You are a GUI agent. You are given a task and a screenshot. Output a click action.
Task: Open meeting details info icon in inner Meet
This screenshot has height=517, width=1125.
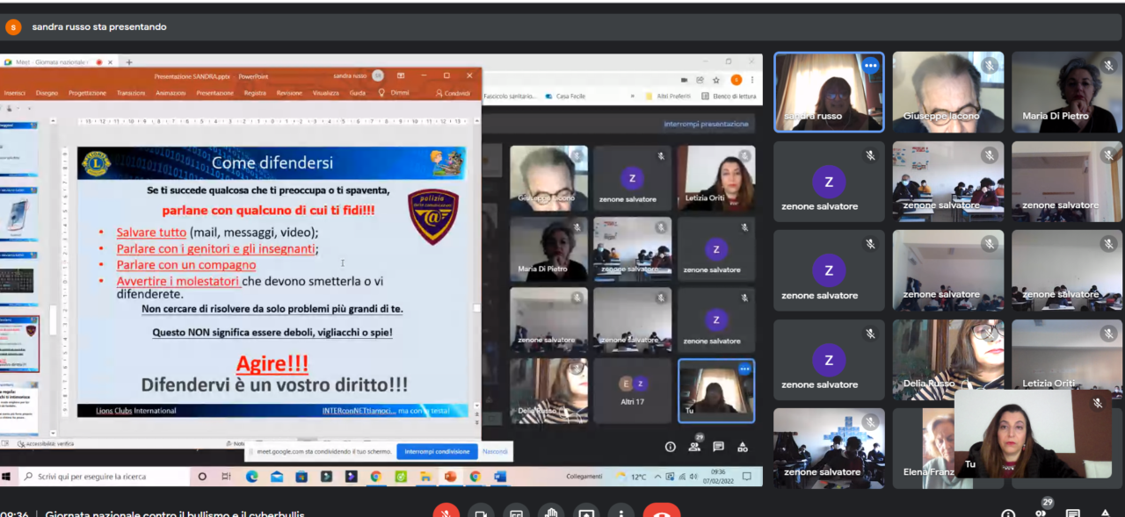671,447
